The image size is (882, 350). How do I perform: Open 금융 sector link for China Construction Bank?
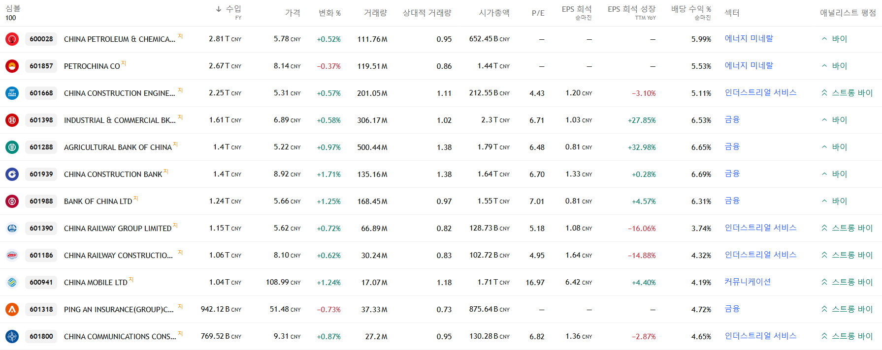click(x=732, y=174)
